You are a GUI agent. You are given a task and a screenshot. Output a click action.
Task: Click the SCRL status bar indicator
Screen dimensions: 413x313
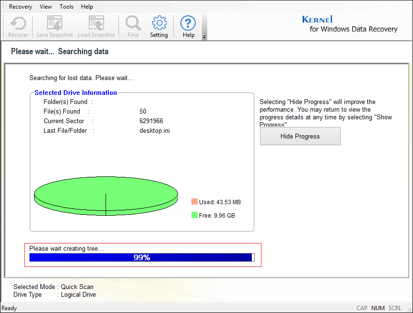click(x=395, y=308)
